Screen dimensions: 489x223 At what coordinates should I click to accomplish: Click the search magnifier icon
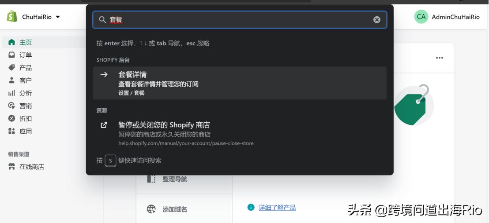pyautogui.click(x=102, y=20)
